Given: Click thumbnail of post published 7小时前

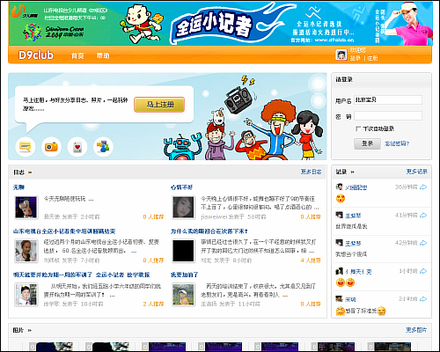Looking at the screenshot, I should tap(26, 251).
